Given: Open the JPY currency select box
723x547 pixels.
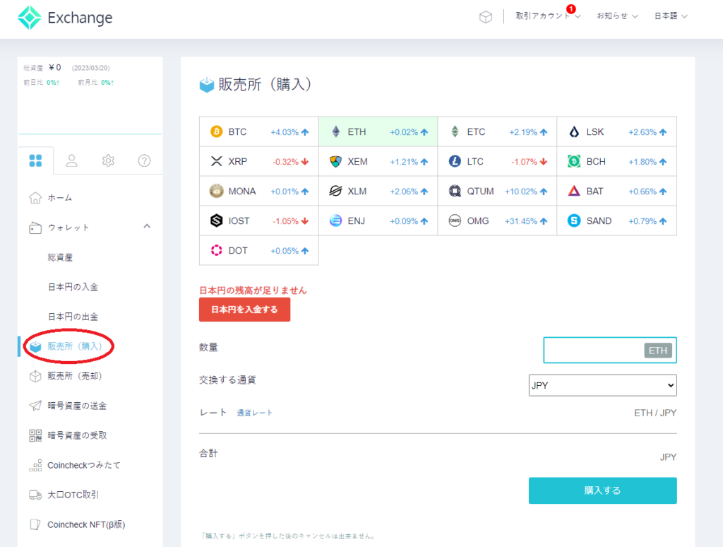Looking at the screenshot, I should coord(602,385).
